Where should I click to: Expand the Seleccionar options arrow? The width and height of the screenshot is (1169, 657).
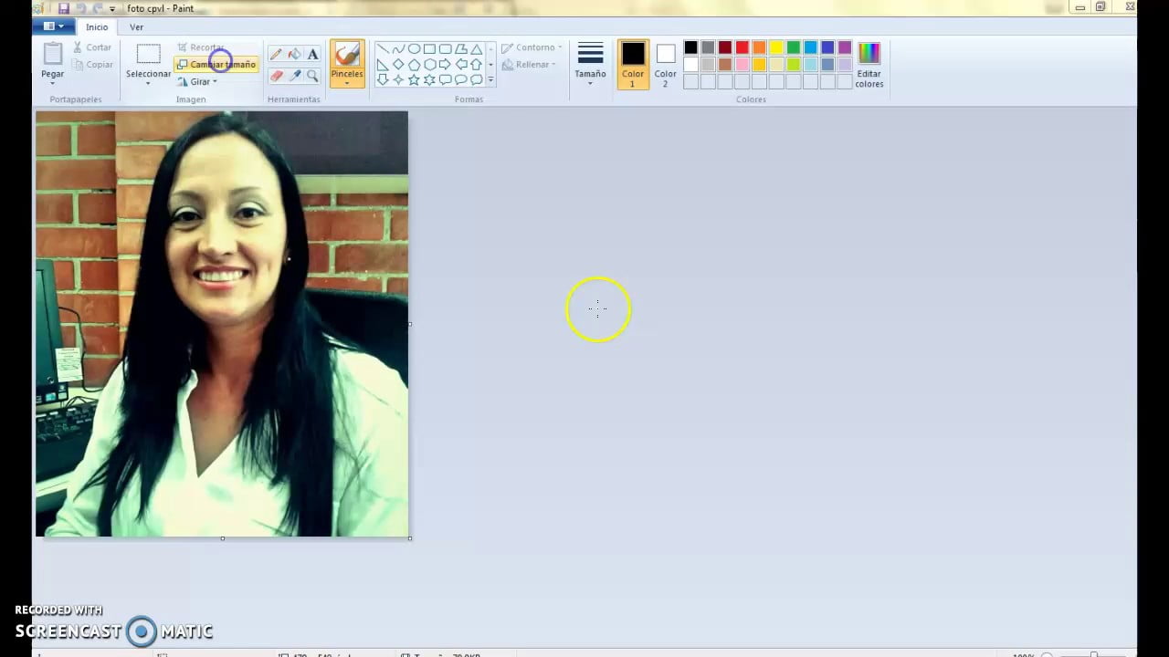148,84
